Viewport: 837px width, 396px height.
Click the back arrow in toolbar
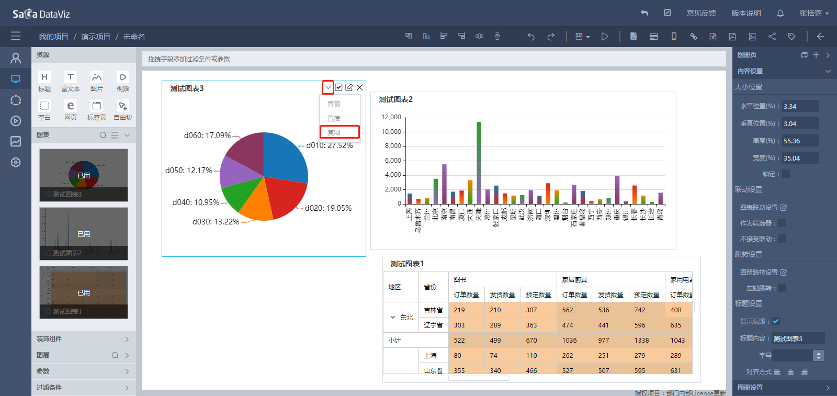[x=820, y=37]
